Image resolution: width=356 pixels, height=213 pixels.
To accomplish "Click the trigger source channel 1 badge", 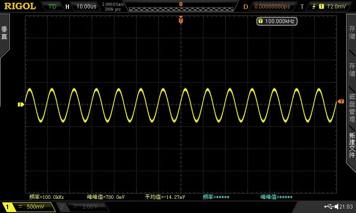I will 321,6.
